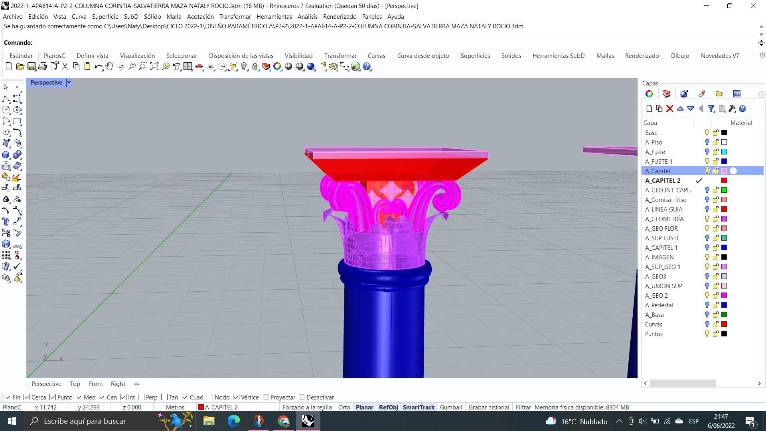Toggle the Perp osnap checkbox

(x=141, y=397)
